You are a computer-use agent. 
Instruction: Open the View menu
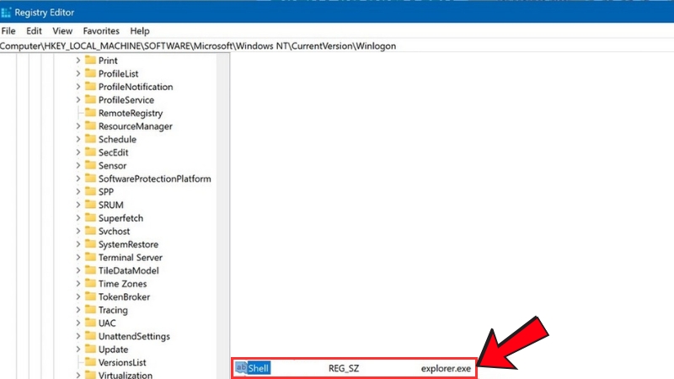point(62,31)
